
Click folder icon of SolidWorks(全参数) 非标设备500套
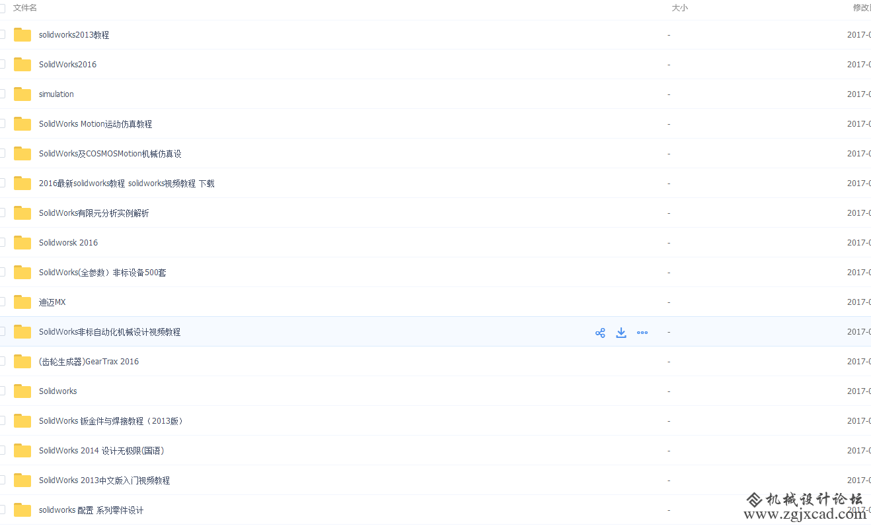[x=22, y=273]
